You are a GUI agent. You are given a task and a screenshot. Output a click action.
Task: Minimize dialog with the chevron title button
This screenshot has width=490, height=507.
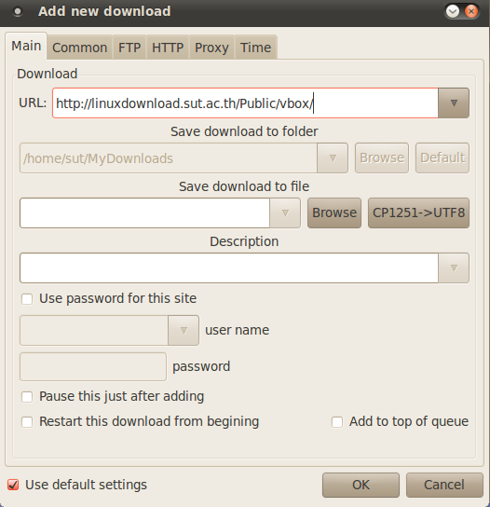pos(453,11)
